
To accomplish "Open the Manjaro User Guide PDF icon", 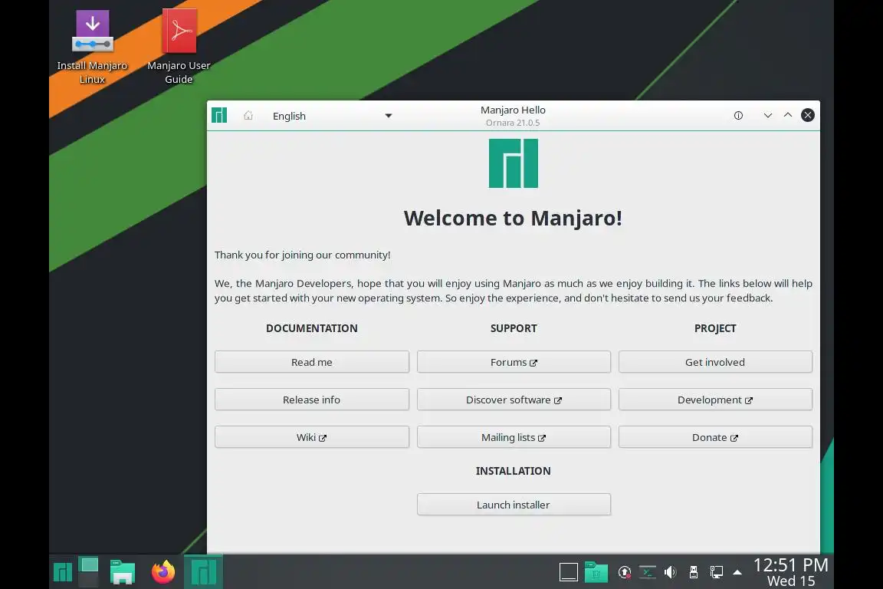I will (179, 47).
